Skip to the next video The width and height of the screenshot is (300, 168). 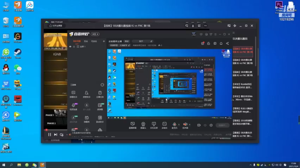tap(55, 134)
